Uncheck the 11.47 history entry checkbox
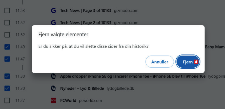Viewport: 225px width, 109px height. coord(7,59)
